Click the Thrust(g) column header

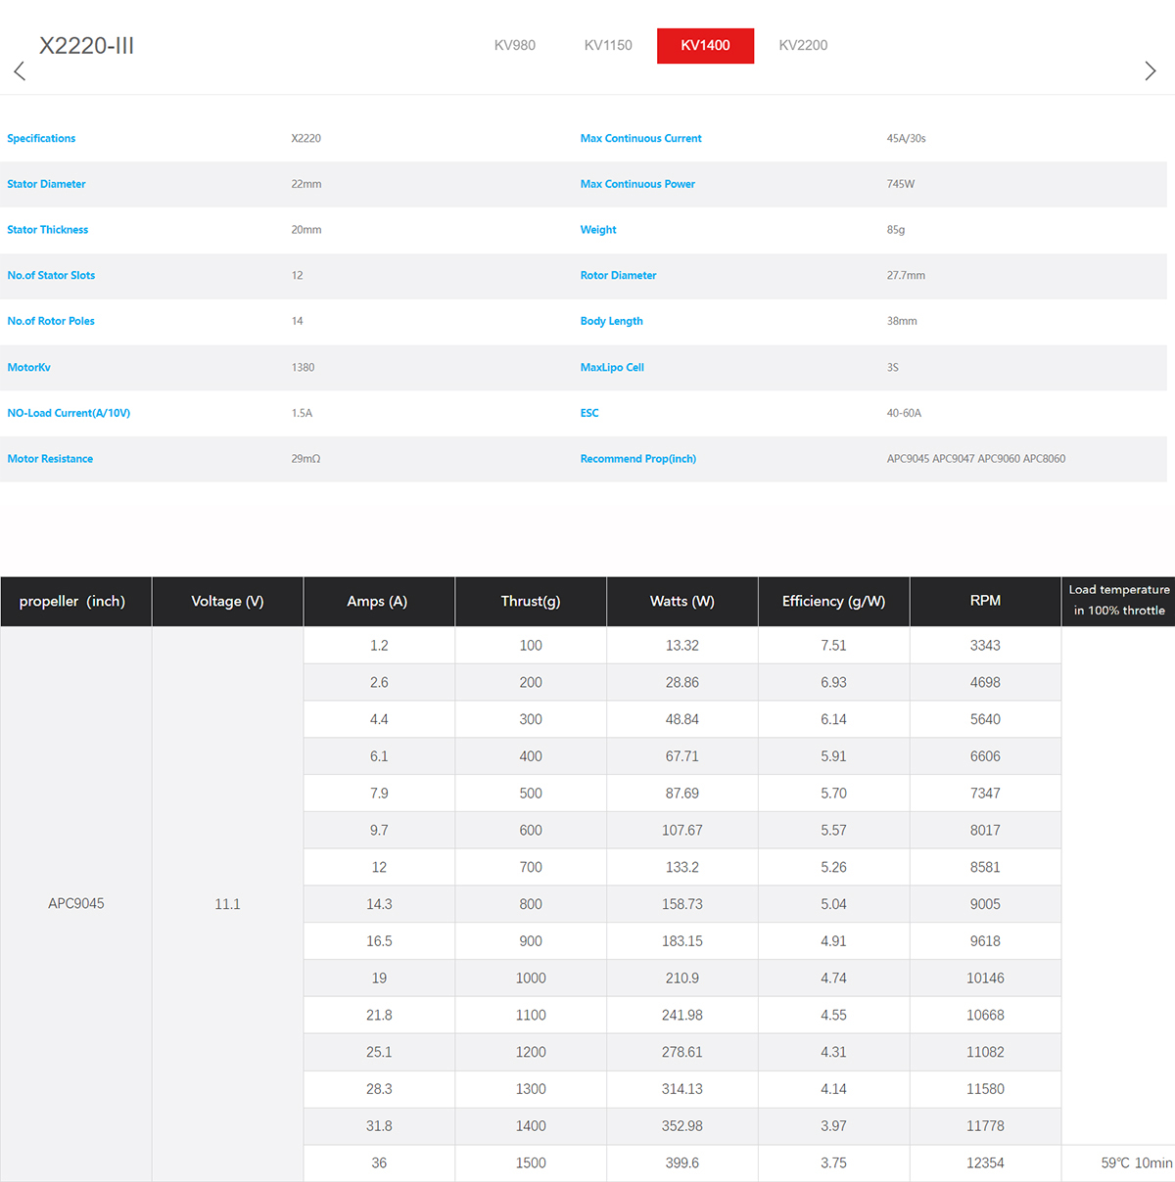click(x=530, y=601)
